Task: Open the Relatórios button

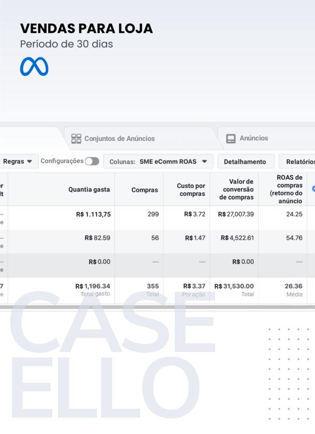Action: tap(299, 161)
